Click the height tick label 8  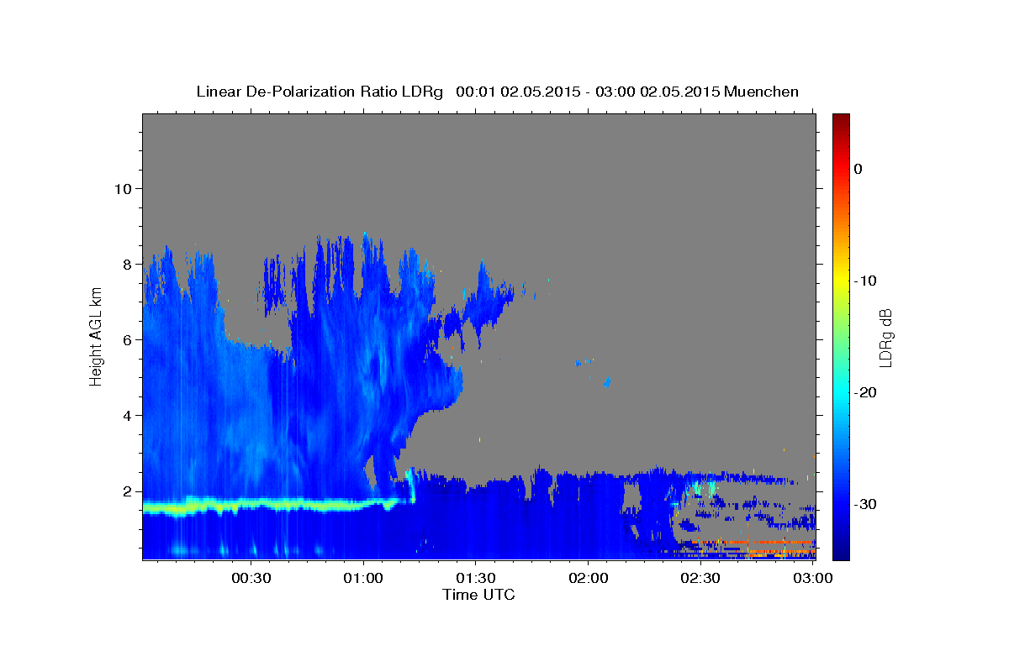pyautogui.click(x=127, y=264)
